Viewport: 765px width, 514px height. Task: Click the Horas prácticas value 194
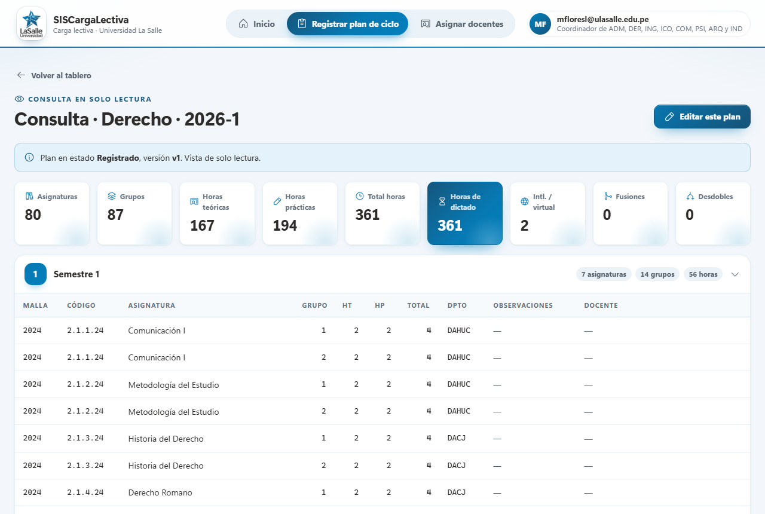click(285, 226)
